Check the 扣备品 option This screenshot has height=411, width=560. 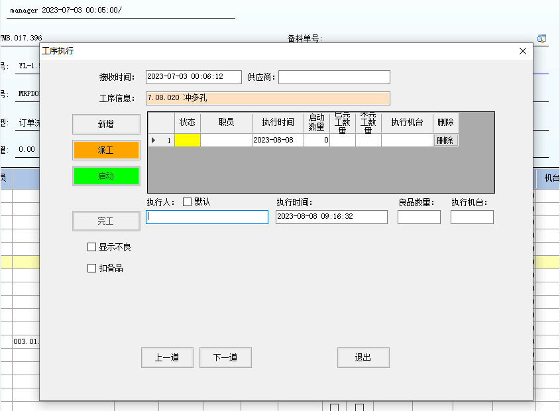(92, 268)
